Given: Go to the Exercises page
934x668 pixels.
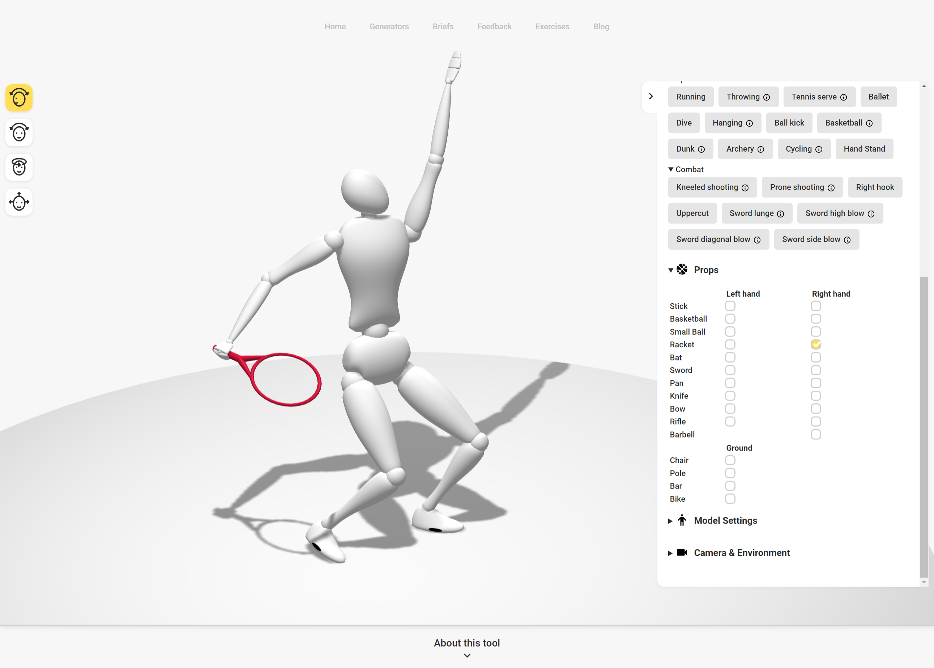Looking at the screenshot, I should point(552,27).
